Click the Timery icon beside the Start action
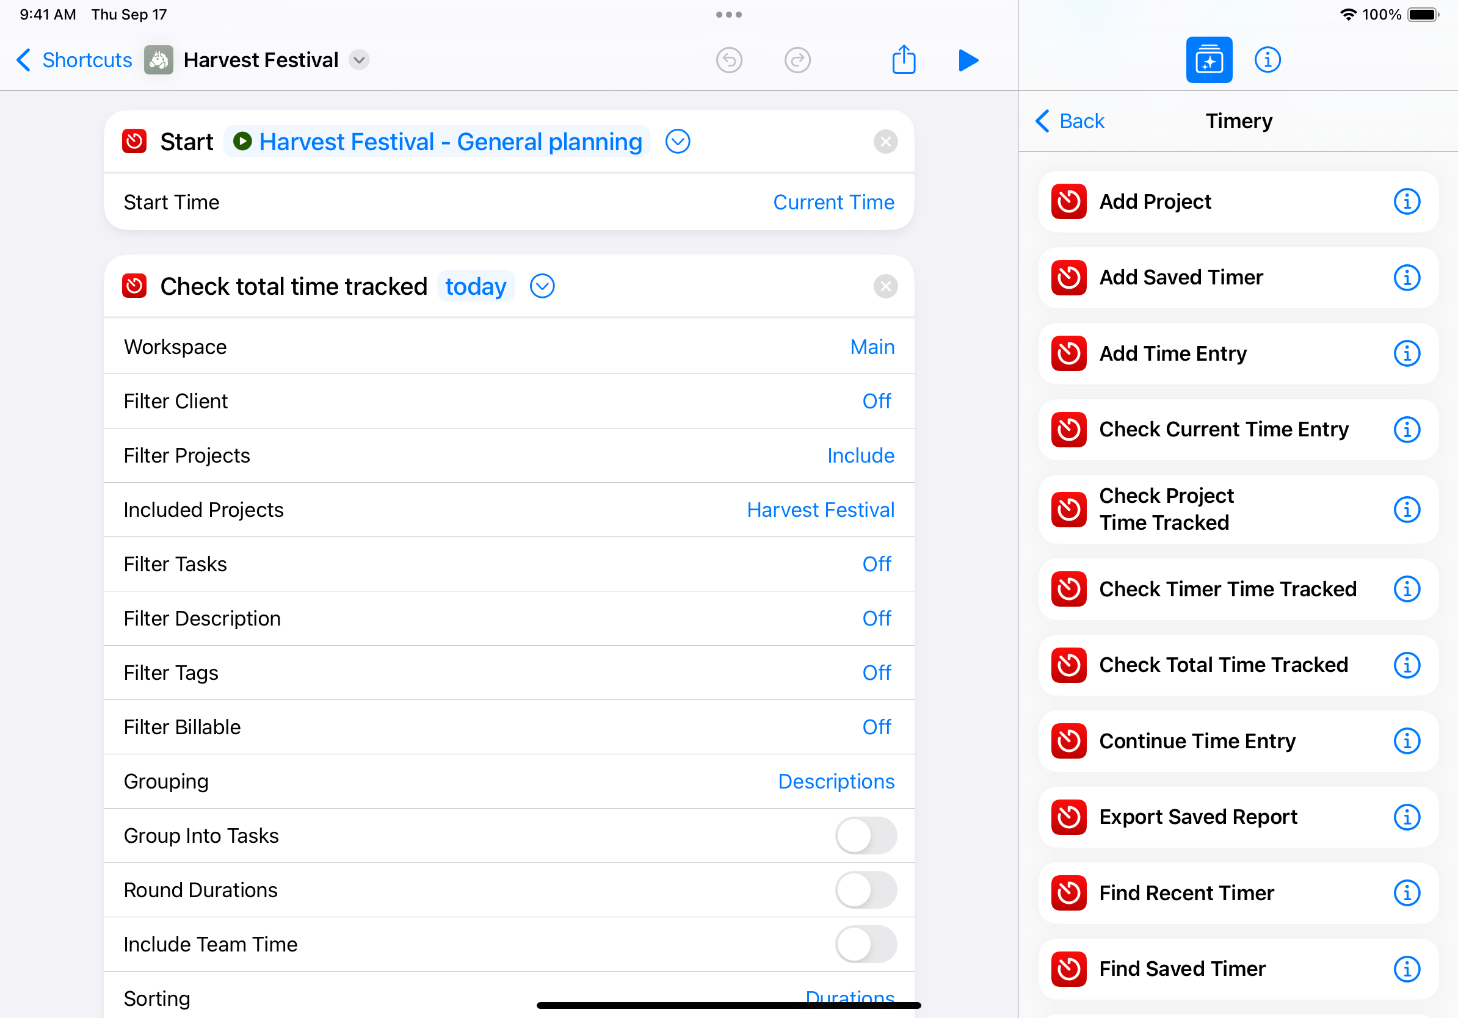The width and height of the screenshot is (1458, 1018). (134, 142)
